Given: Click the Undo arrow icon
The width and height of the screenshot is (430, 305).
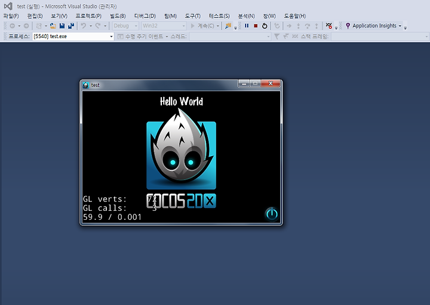Looking at the screenshot, I should point(84,26).
